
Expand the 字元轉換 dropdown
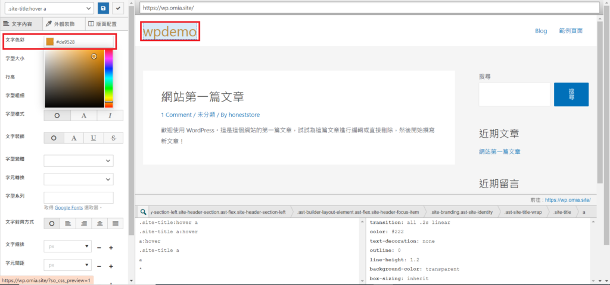coord(79,179)
